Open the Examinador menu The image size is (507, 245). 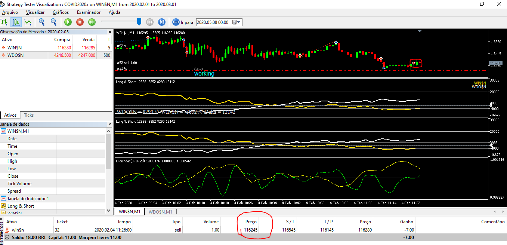[89, 12]
